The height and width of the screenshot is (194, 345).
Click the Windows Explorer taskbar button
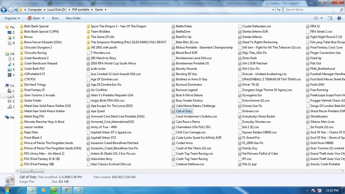tap(32, 190)
